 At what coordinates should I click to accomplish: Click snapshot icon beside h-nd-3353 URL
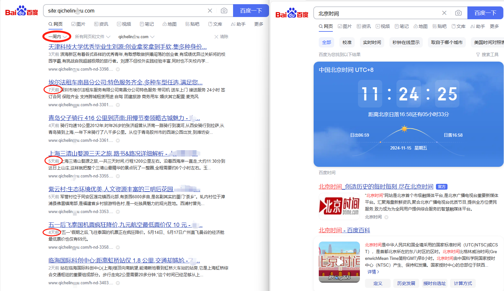[x=118, y=212]
